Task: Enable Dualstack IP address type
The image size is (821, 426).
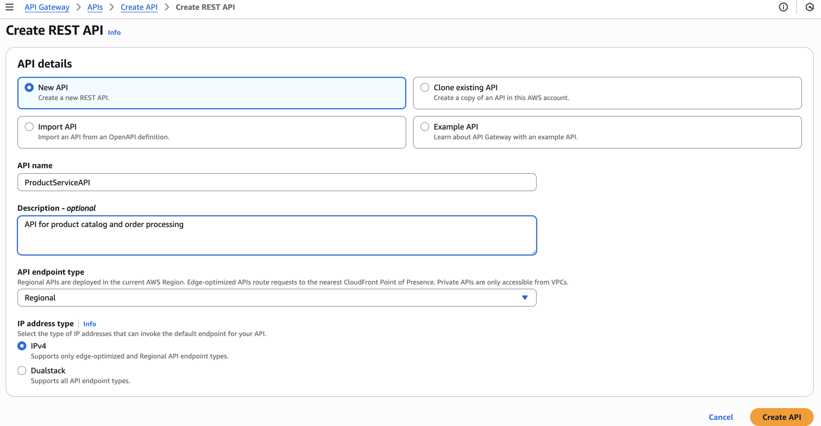Action: [x=22, y=371]
